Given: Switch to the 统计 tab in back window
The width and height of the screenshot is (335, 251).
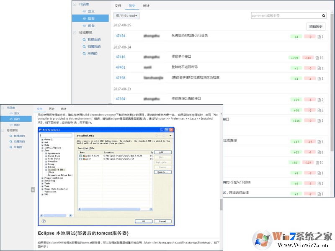Looking at the screenshot, I should point(146,6).
